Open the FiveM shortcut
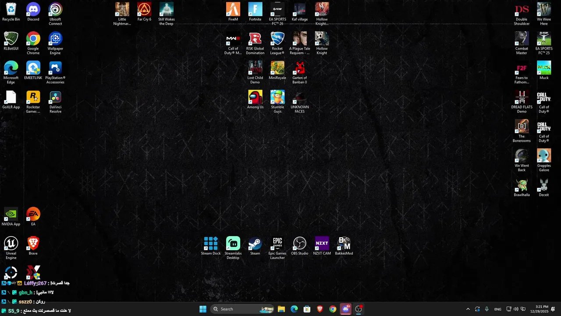 (x=233, y=12)
